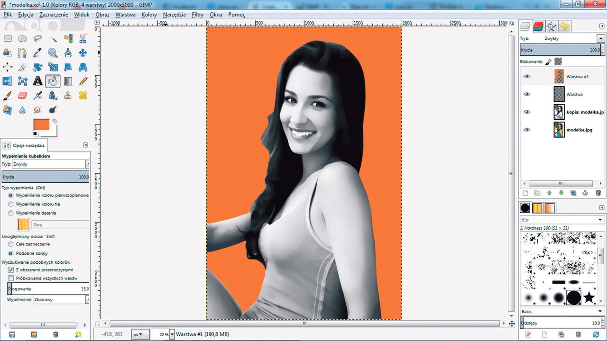Image resolution: width=607 pixels, height=341 pixels.
Task: Select the Move tool
Action: click(83, 53)
